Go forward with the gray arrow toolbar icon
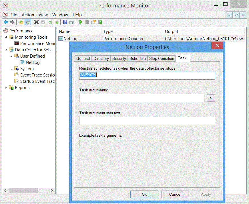 (12, 22)
